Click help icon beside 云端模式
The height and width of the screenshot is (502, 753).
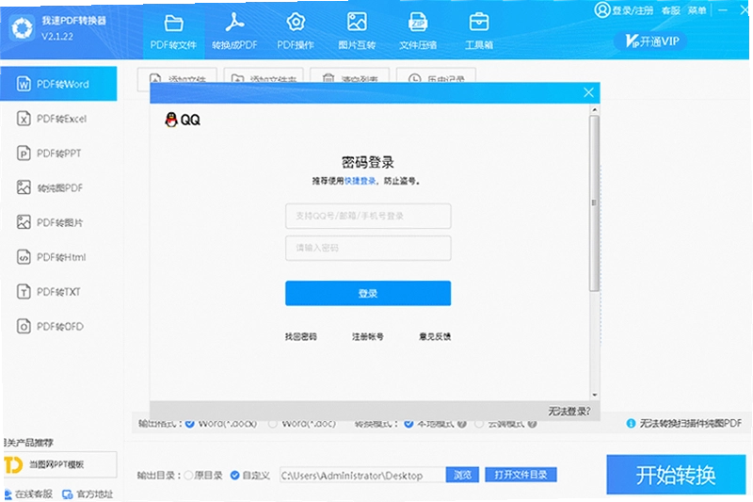[532, 424]
